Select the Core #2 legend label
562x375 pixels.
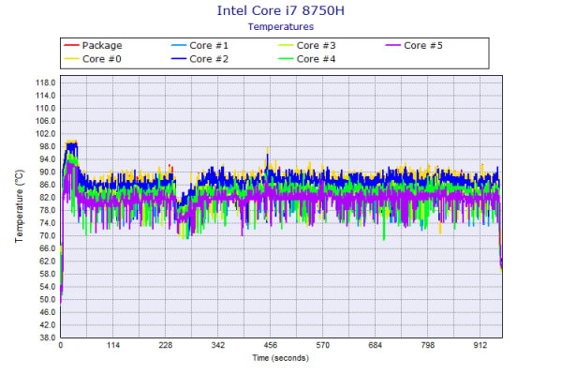tap(209, 59)
